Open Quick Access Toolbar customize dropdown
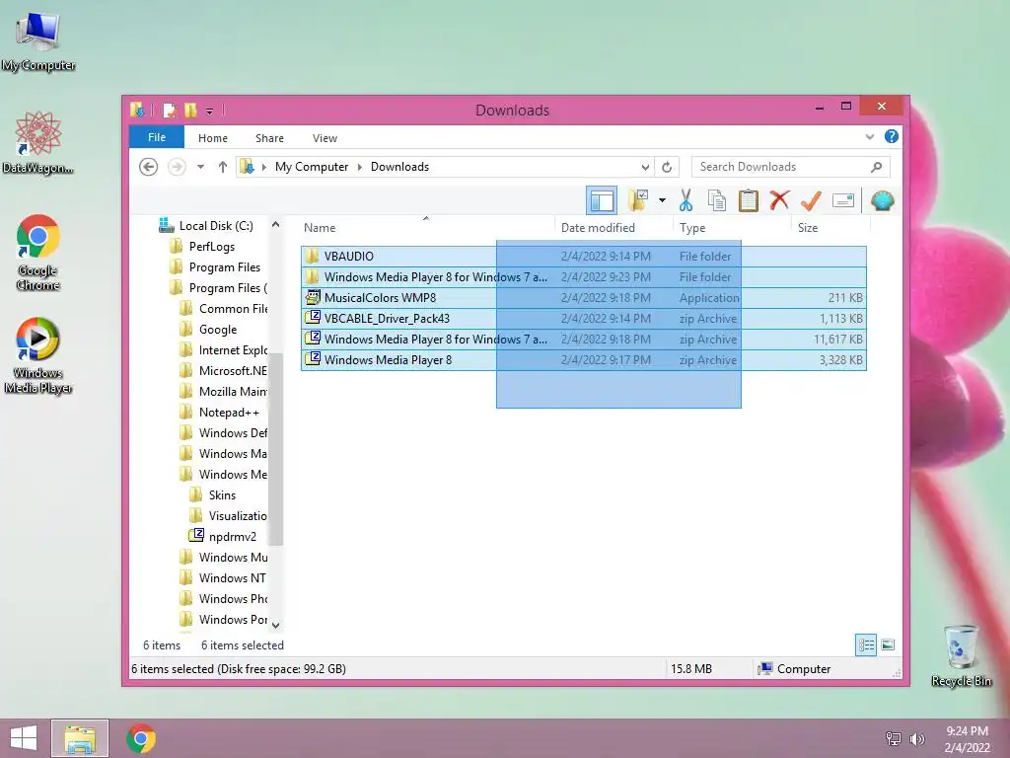The image size is (1010, 758). click(x=209, y=111)
